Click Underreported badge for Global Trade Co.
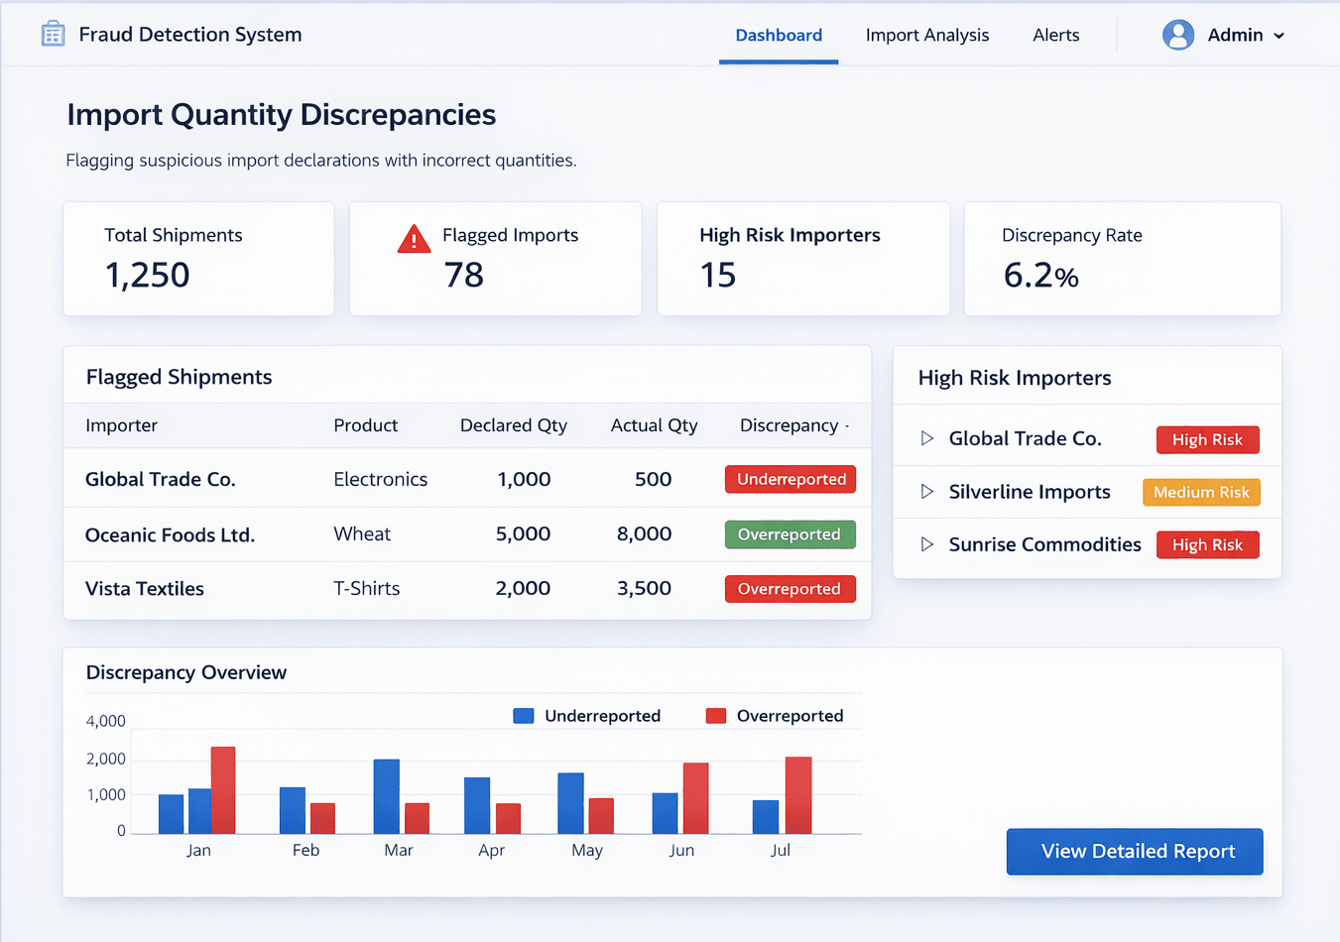The image size is (1340, 942). (x=791, y=479)
